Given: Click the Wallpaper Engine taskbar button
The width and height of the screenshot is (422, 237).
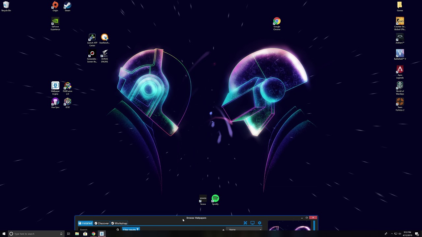Looking at the screenshot, I should coord(102,234).
